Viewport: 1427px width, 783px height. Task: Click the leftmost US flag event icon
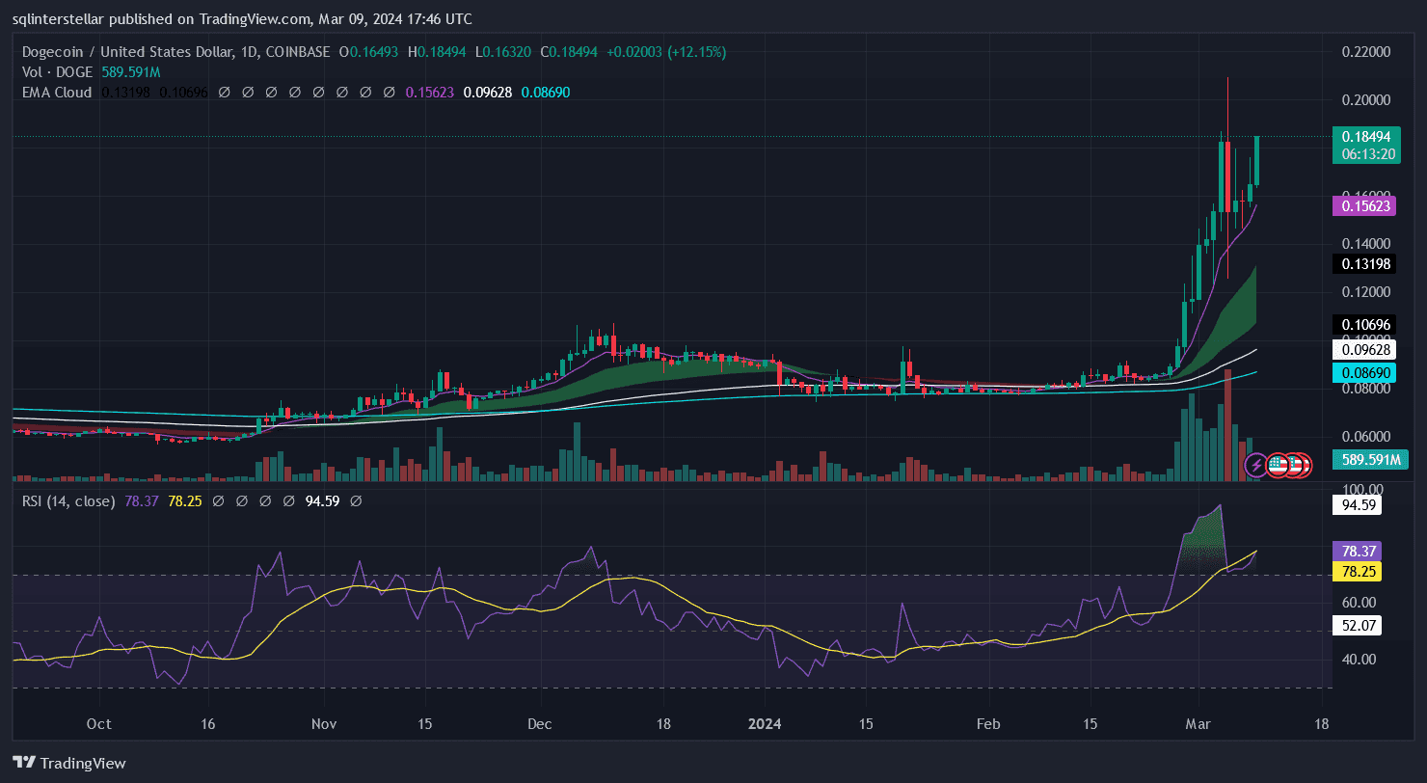click(1278, 466)
